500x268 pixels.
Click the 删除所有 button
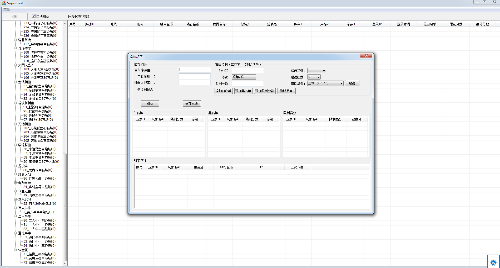pos(286,91)
